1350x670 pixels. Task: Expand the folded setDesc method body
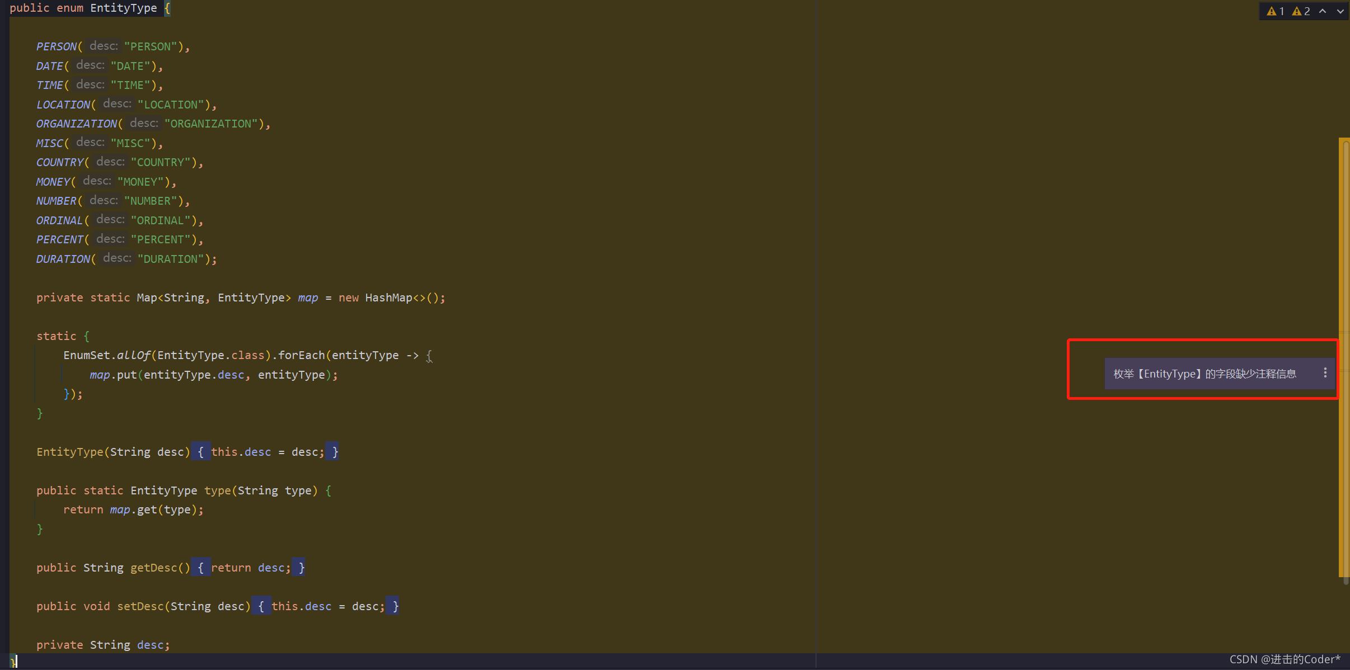click(x=261, y=606)
